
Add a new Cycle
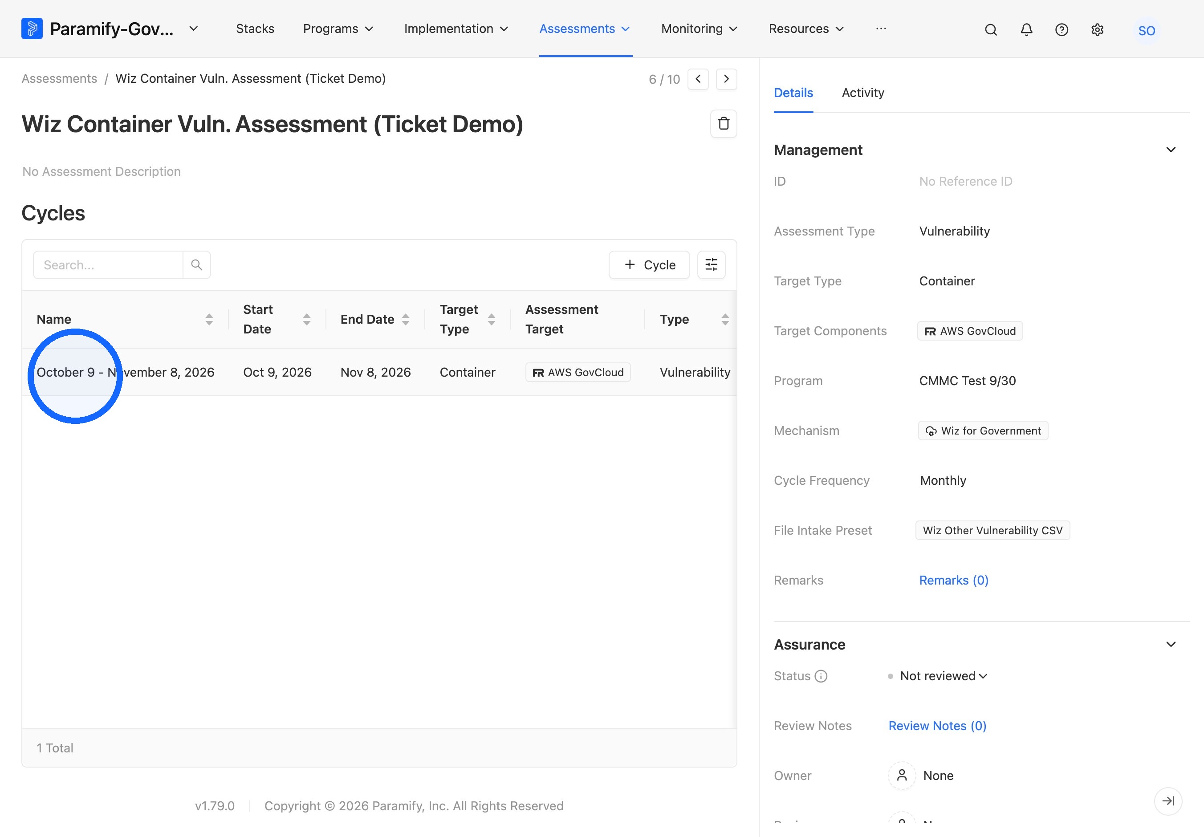pyautogui.click(x=649, y=265)
